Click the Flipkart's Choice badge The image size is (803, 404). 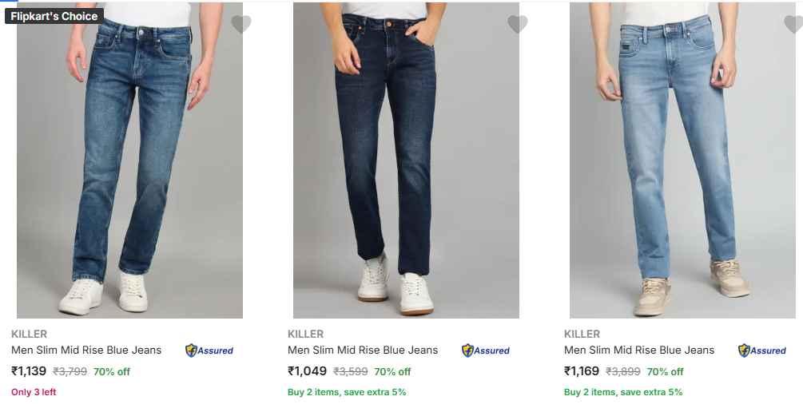pos(54,16)
